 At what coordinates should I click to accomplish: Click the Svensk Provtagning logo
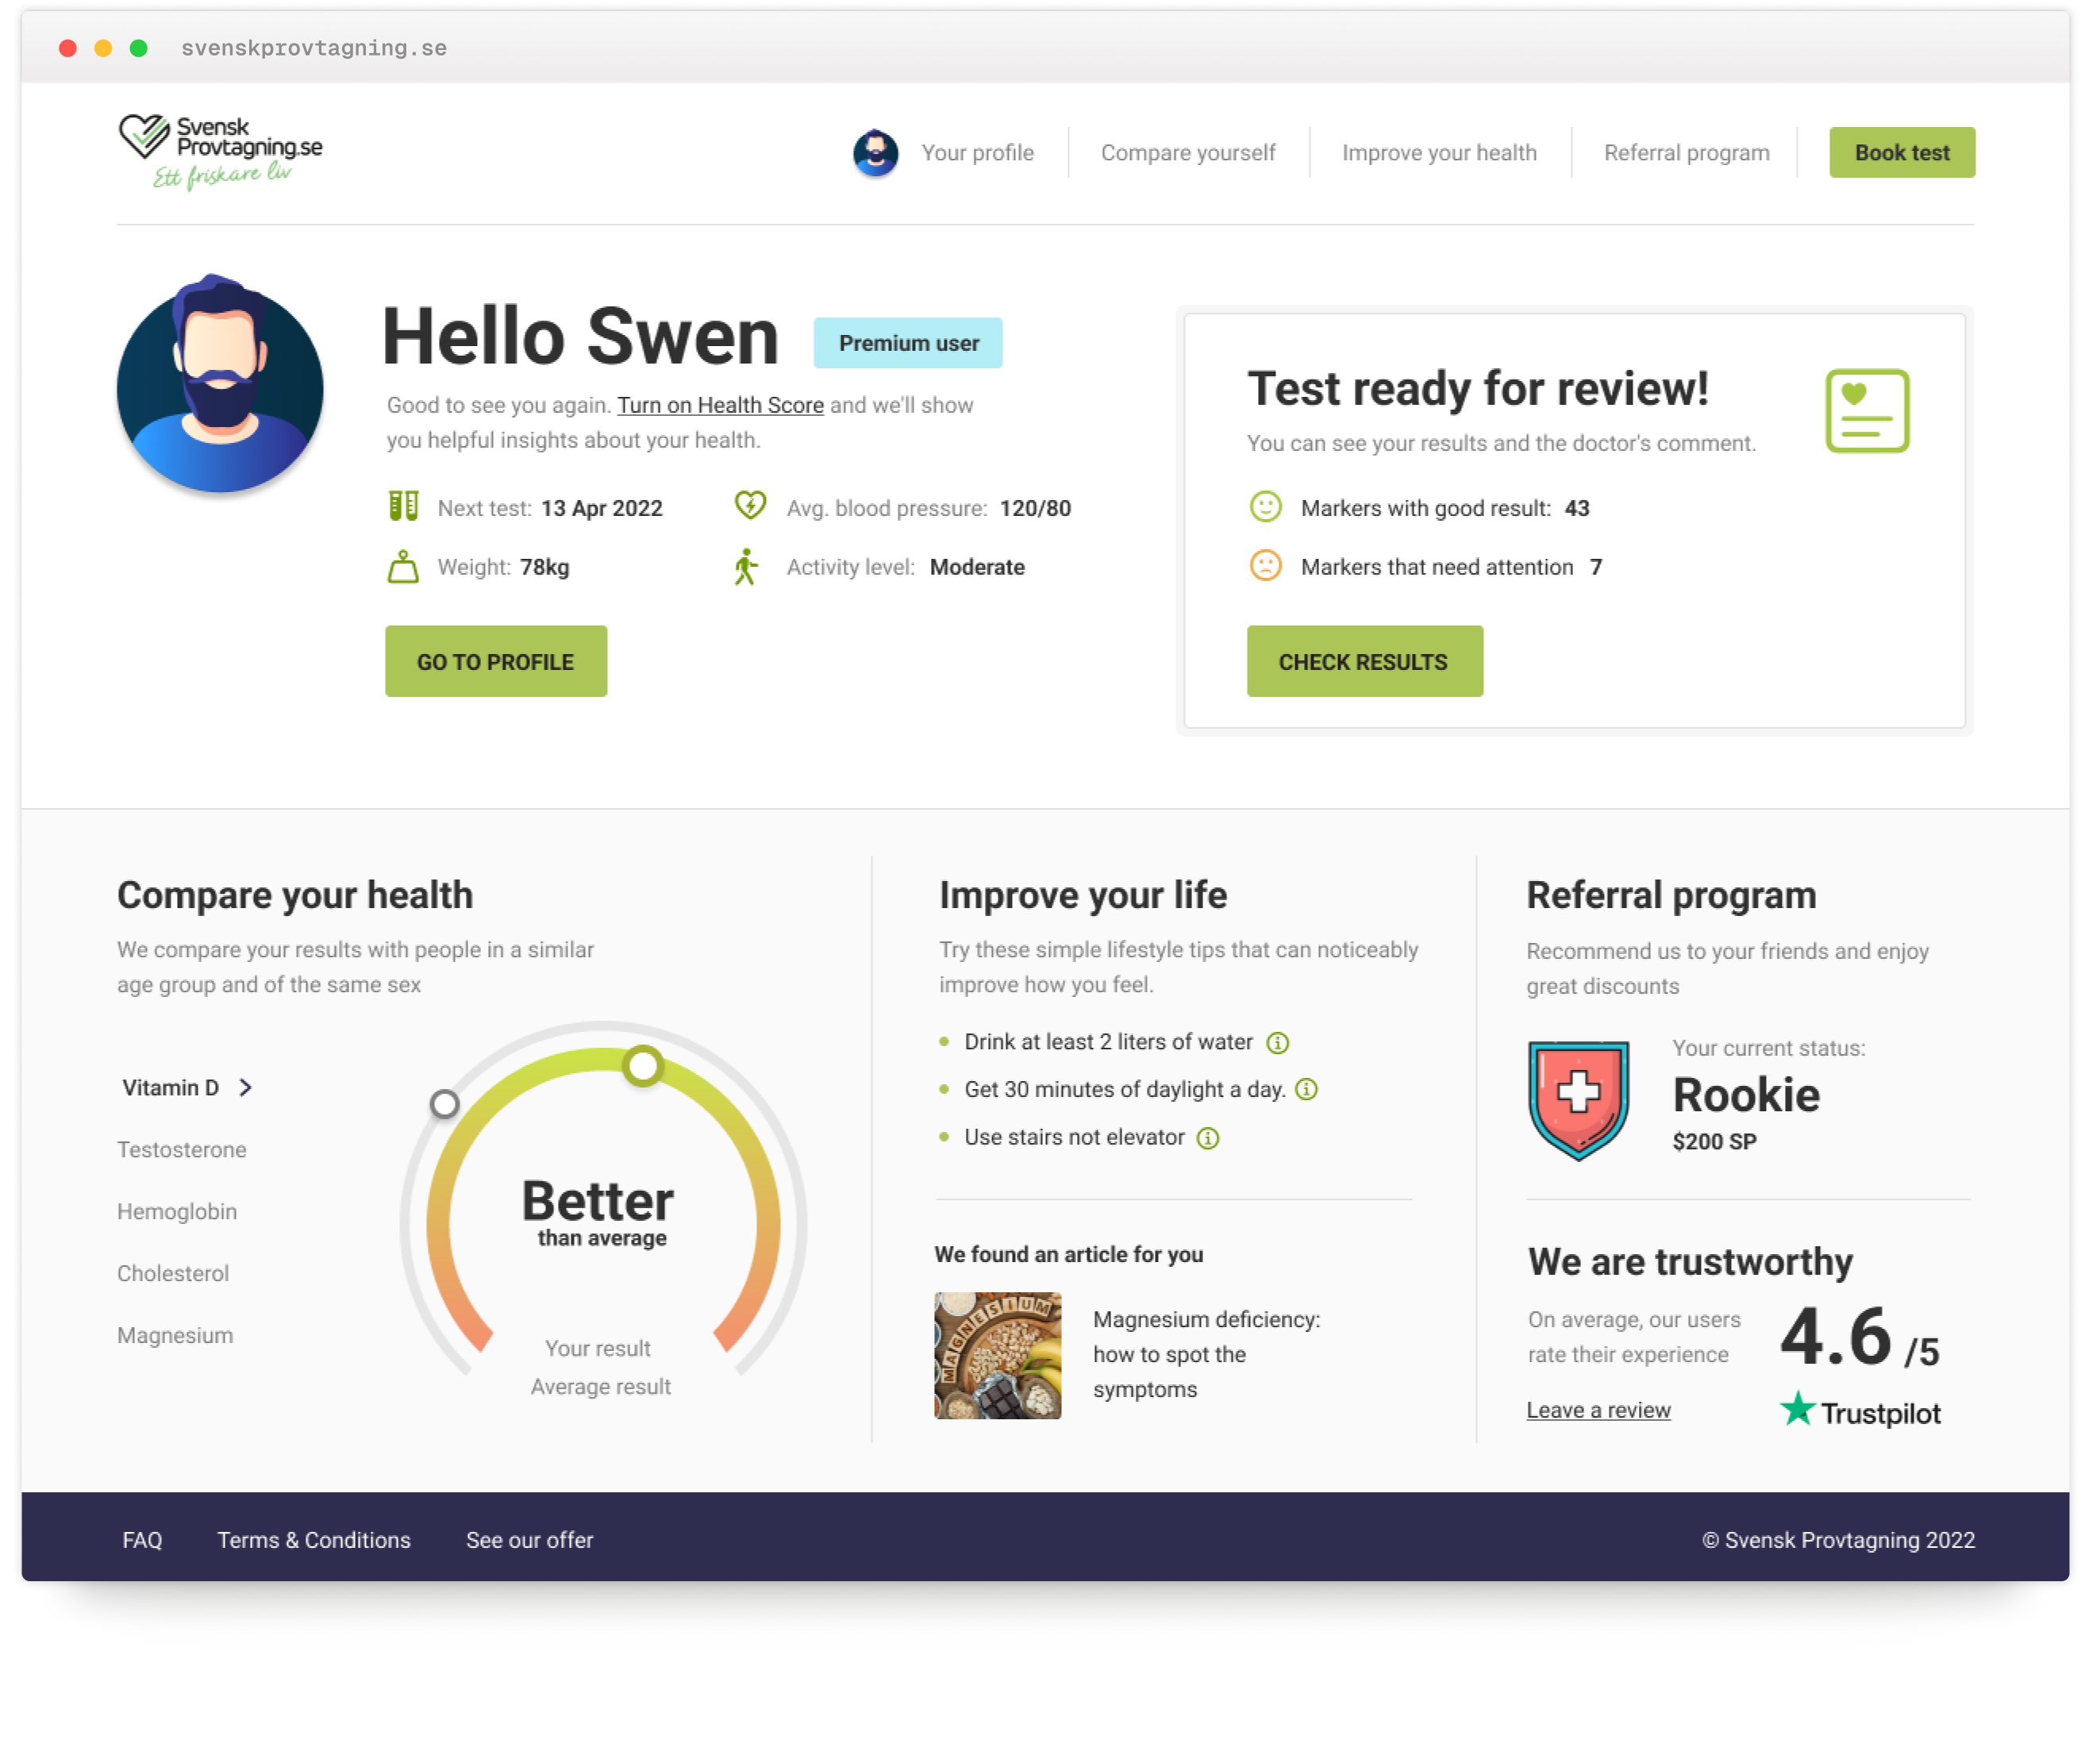click(221, 151)
